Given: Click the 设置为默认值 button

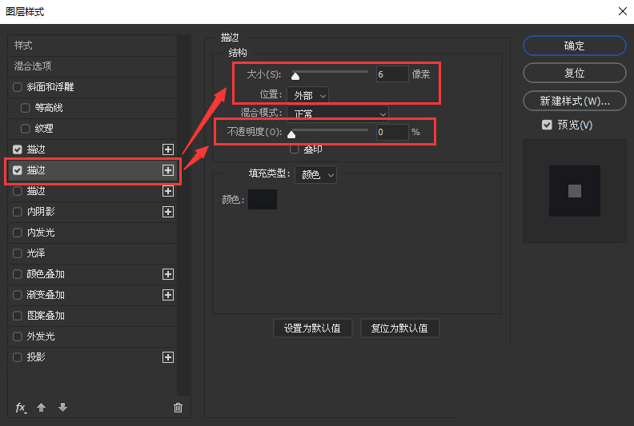Looking at the screenshot, I should [312, 328].
